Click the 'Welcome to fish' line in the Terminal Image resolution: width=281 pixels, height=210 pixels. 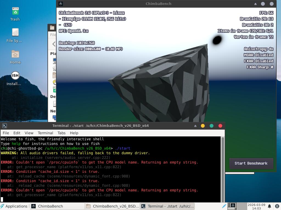[52, 139]
